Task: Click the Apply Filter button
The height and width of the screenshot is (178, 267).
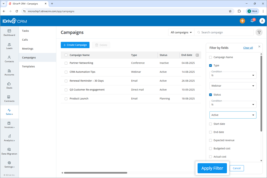Action: pos(212,168)
